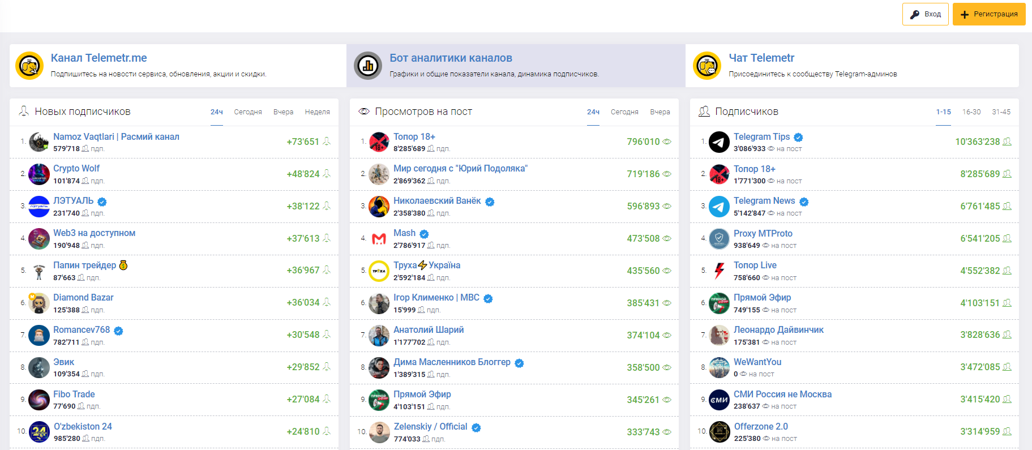This screenshot has width=1032, height=450.
Task: Click Diamond Bazar channel avatar
Action: point(39,303)
